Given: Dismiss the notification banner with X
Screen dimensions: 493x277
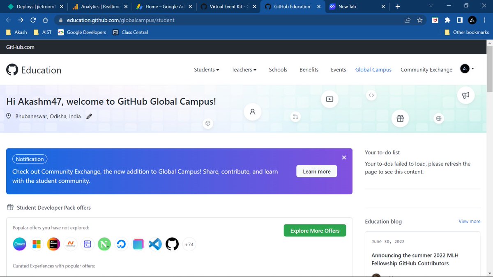Looking at the screenshot, I should [344, 158].
